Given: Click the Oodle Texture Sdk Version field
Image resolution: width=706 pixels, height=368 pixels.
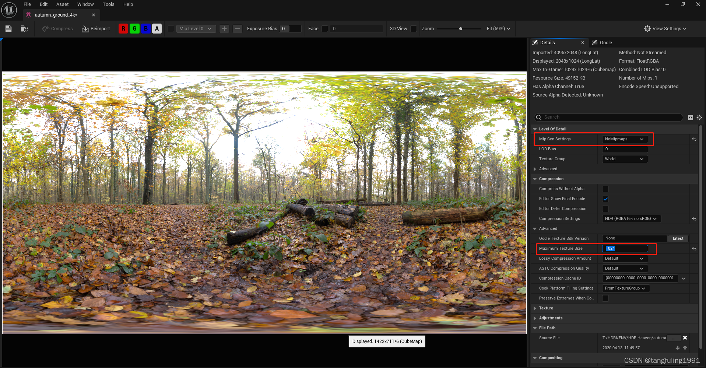Looking at the screenshot, I should [x=635, y=238].
